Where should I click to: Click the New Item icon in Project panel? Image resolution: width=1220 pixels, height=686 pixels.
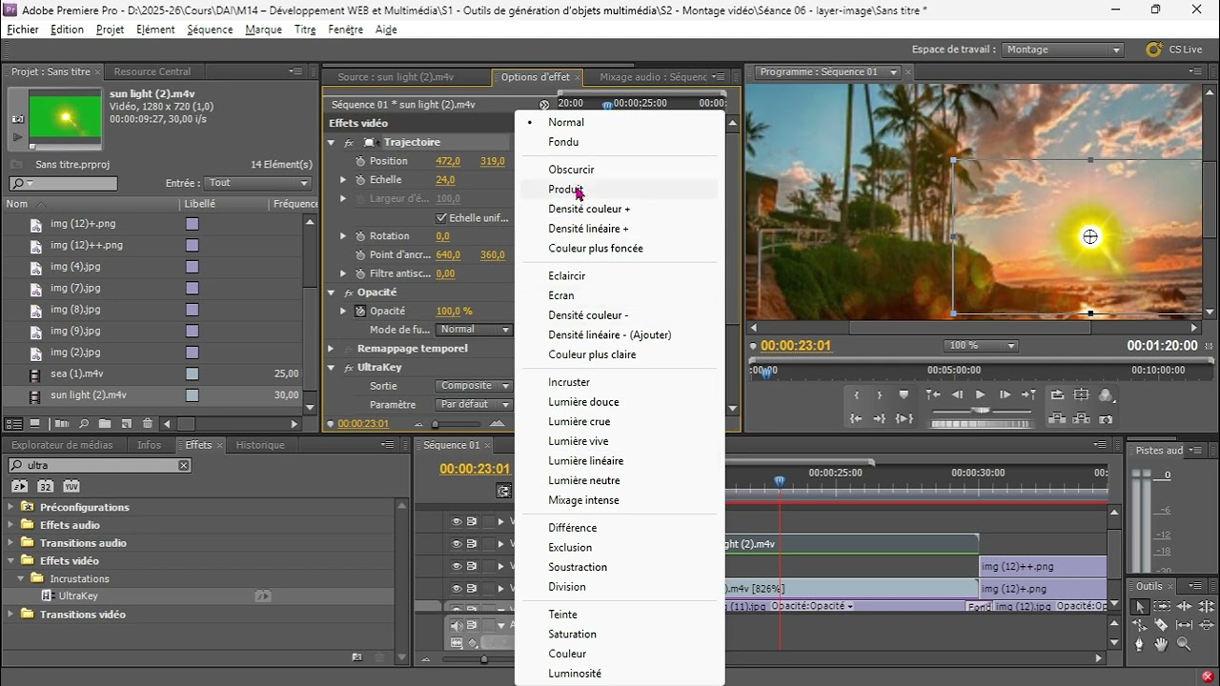pos(126,424)
